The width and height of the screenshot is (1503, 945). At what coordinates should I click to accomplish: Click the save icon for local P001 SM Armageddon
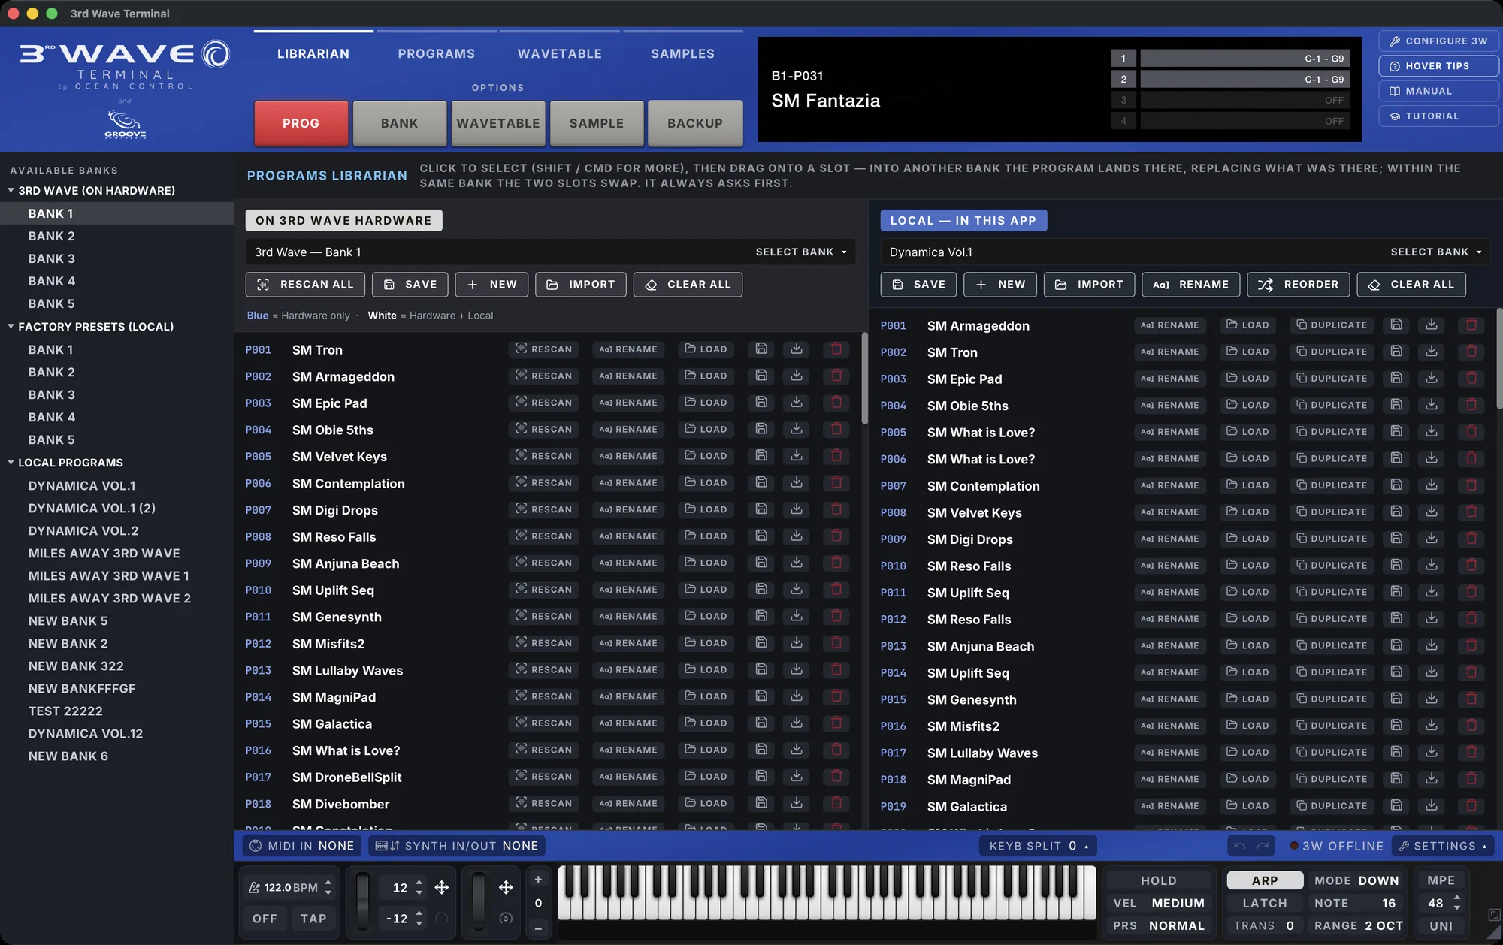(x=1396, y=325)
